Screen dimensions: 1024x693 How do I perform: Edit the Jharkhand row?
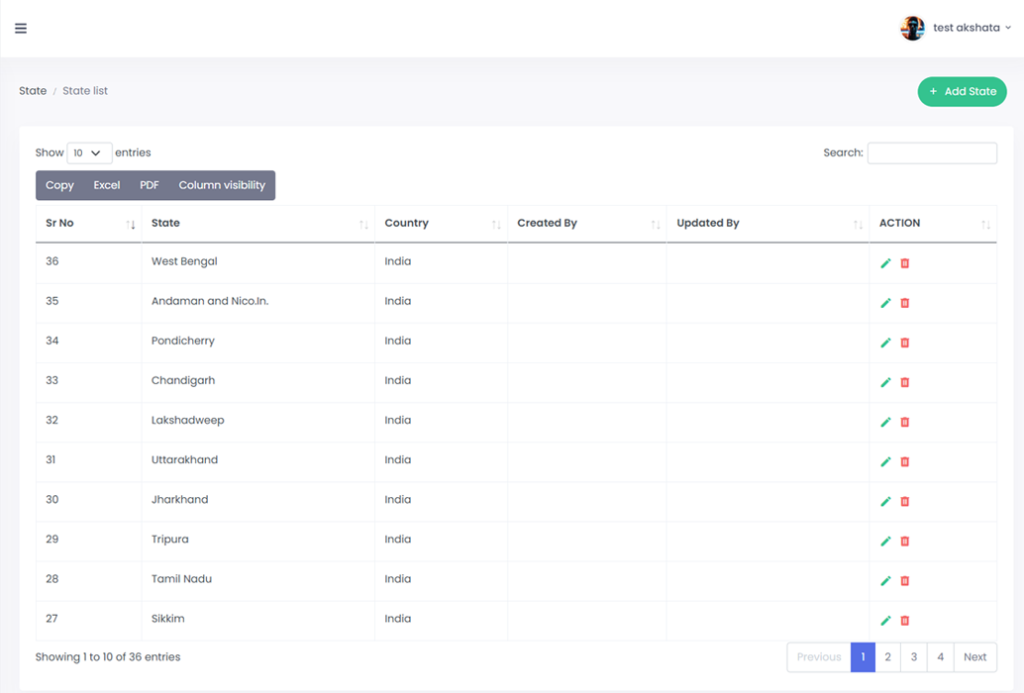coord(885,502)
